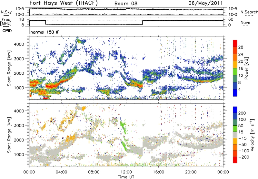The image size is (258, 179).
Task: Click the red bottom segment of velocity colorbar
Action: pos(235,160)
